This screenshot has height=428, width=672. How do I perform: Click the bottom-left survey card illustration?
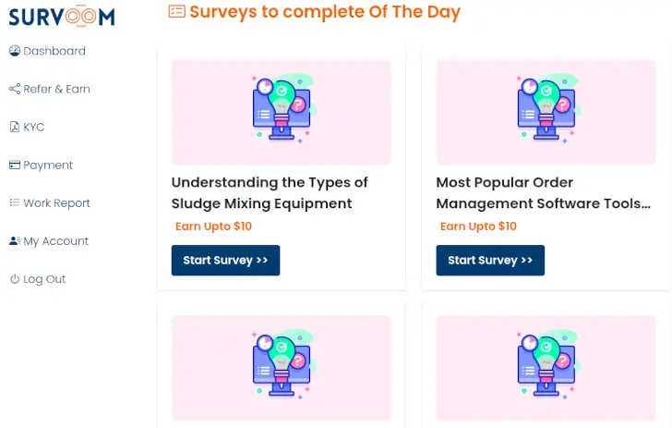(282, 367)
